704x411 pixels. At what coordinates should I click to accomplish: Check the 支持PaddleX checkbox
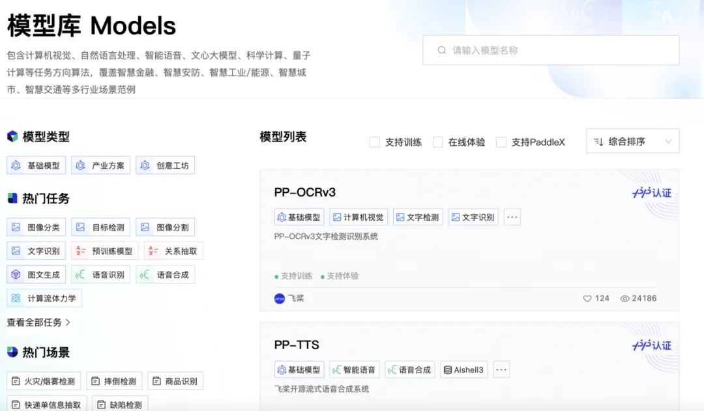[501, 142]
